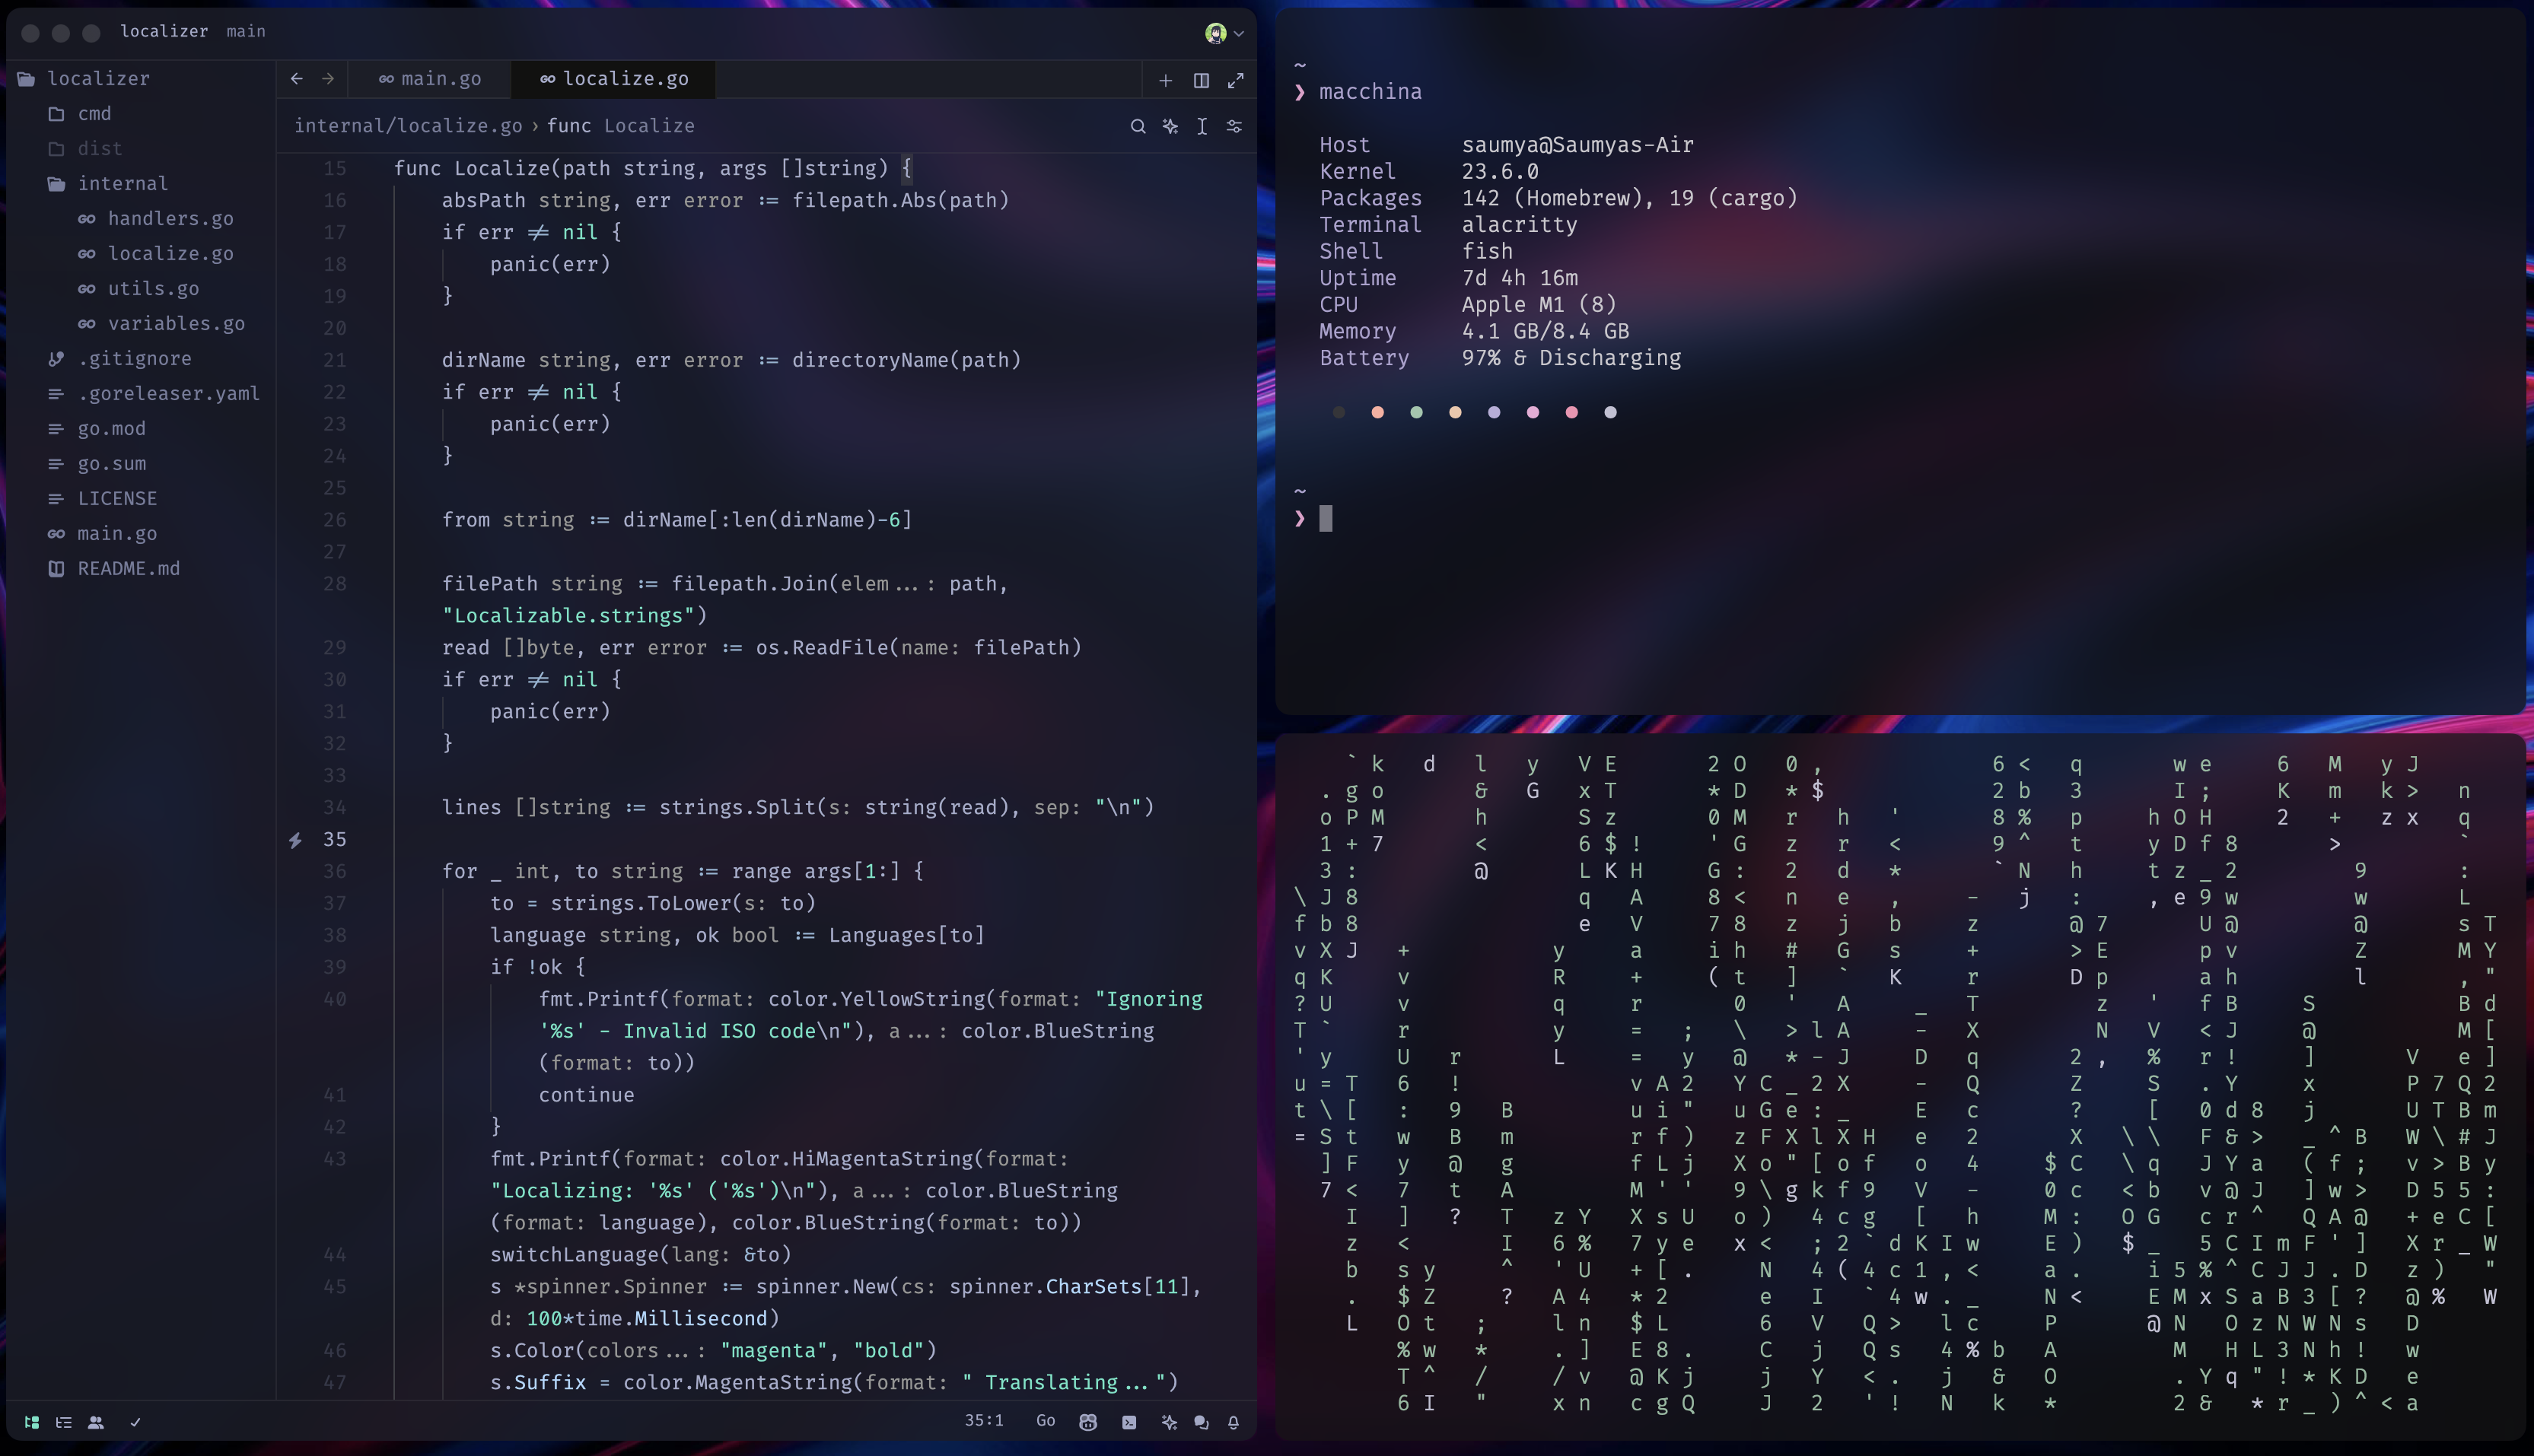Split the editor pane
2534x1456 pixels.
tap(1201, 80)
